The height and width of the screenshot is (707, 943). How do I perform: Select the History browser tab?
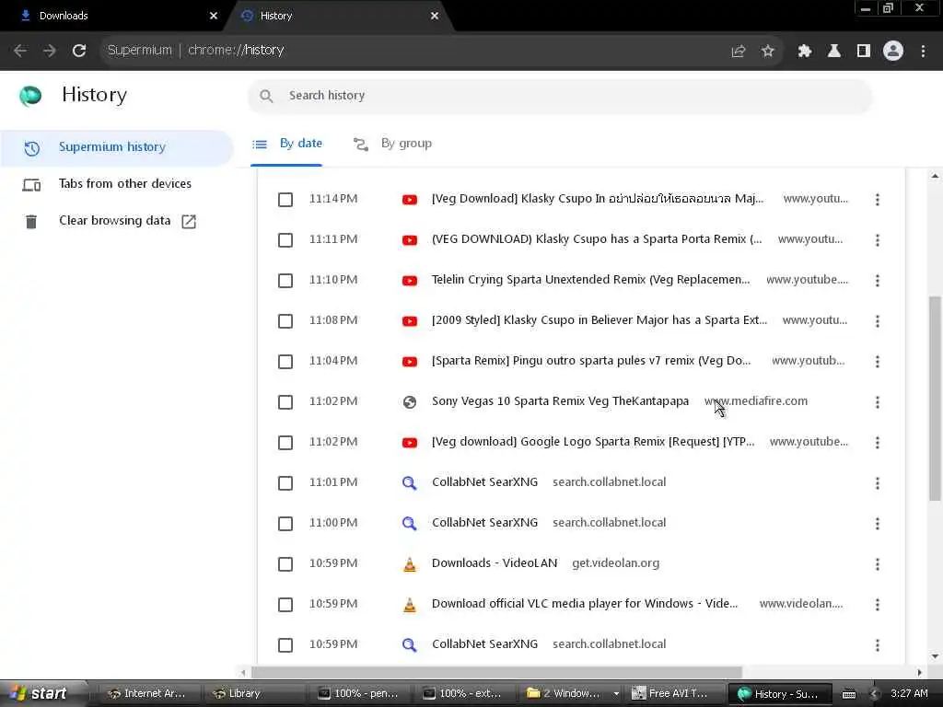(340, 17)
